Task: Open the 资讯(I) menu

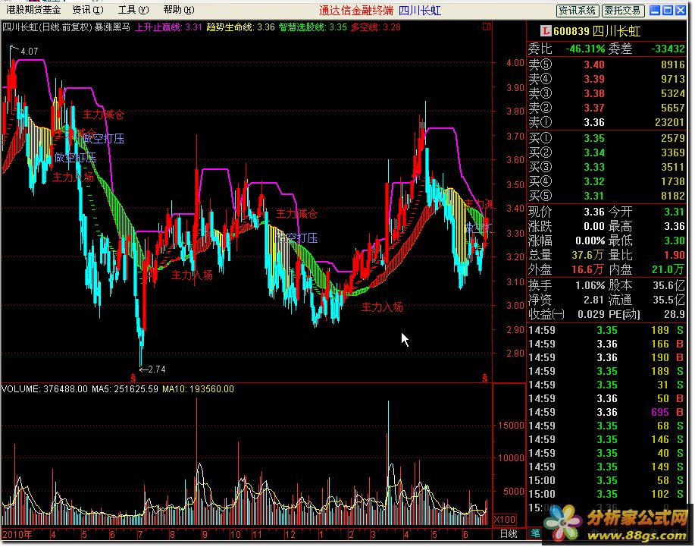Action: click(88, 9)
